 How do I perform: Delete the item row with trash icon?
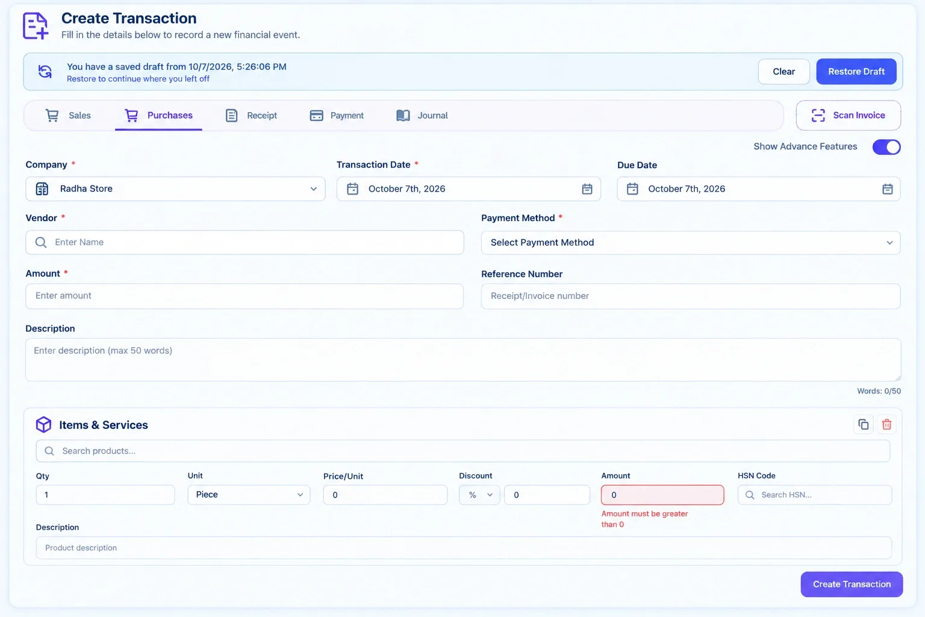886,424
